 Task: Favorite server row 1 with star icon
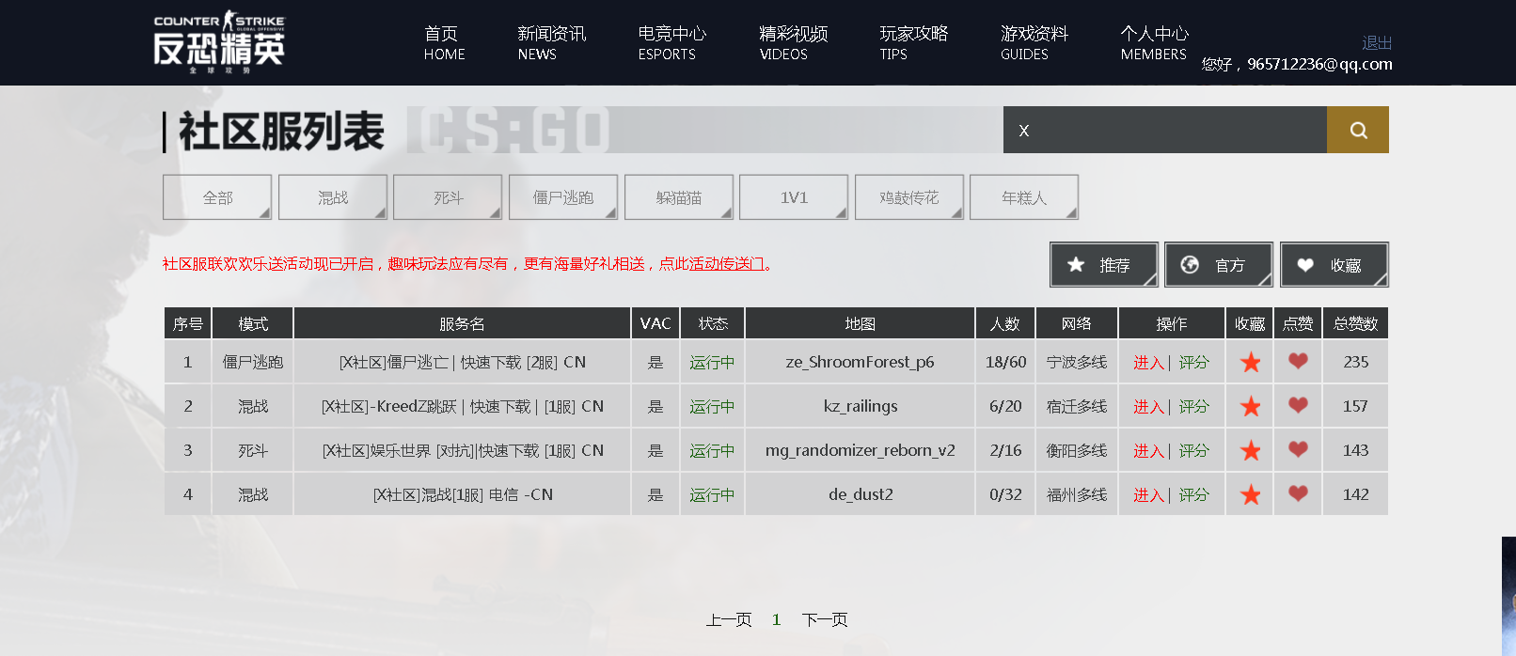click(1250, 362)
